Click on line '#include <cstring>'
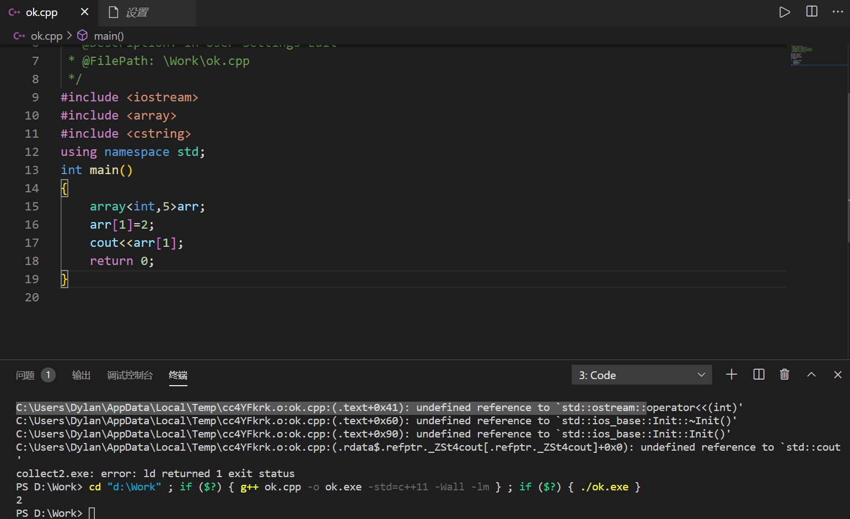Viewport: 850px width, 519px height. pyautogui.click(x=126, y=133)
